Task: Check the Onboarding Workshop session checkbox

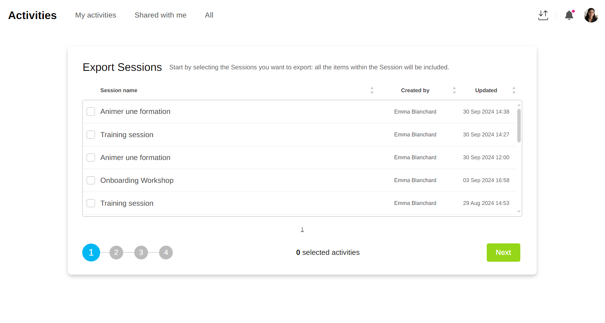Action: (x=91, y=180)
